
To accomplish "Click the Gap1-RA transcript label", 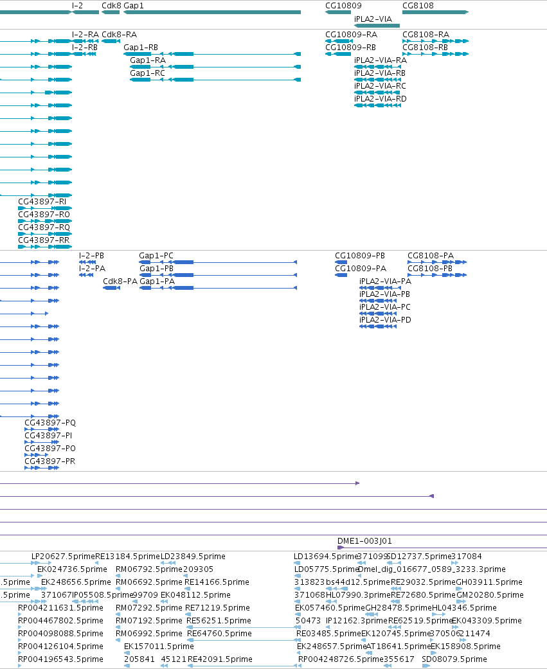I will pos(148,60).
